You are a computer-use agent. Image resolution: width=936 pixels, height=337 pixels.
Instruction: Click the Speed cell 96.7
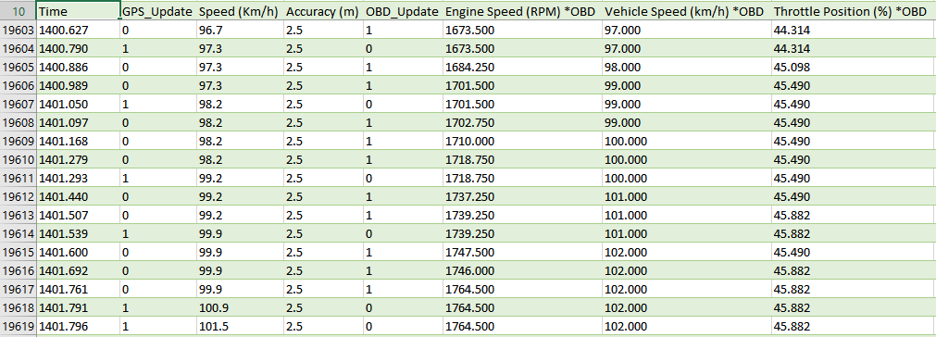coord(240,31)
